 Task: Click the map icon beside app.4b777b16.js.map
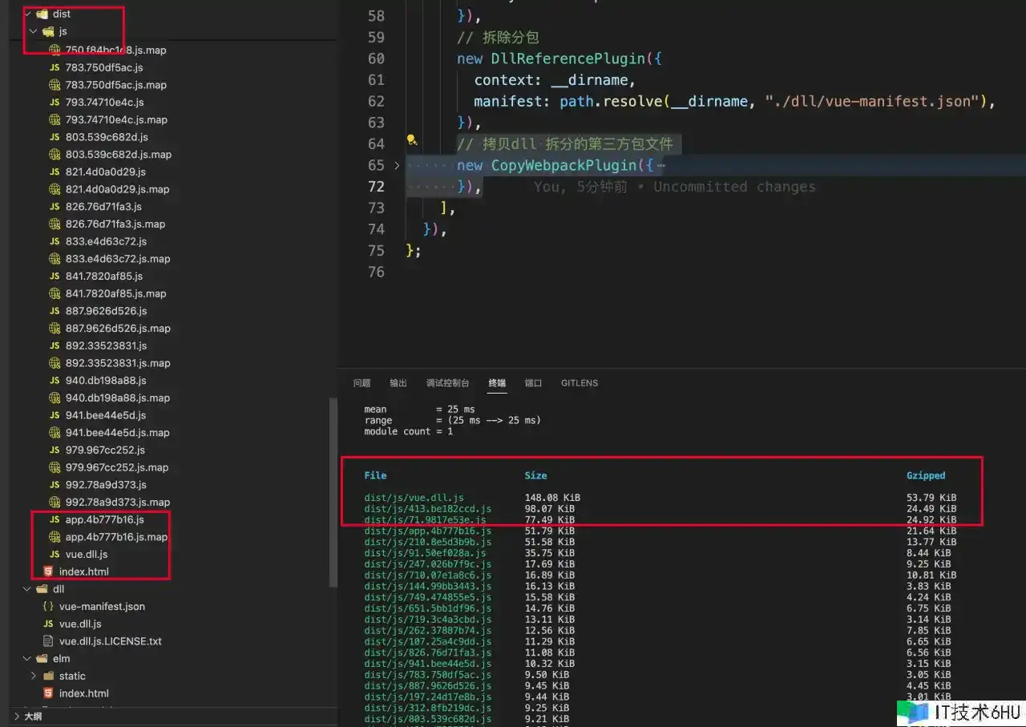[55, 537]
